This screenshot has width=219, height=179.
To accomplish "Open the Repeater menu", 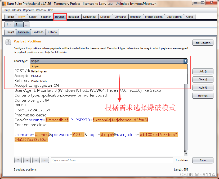I will tap(29, 10).
